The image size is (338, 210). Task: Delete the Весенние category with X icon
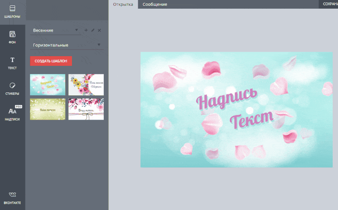tap(99, 30)
